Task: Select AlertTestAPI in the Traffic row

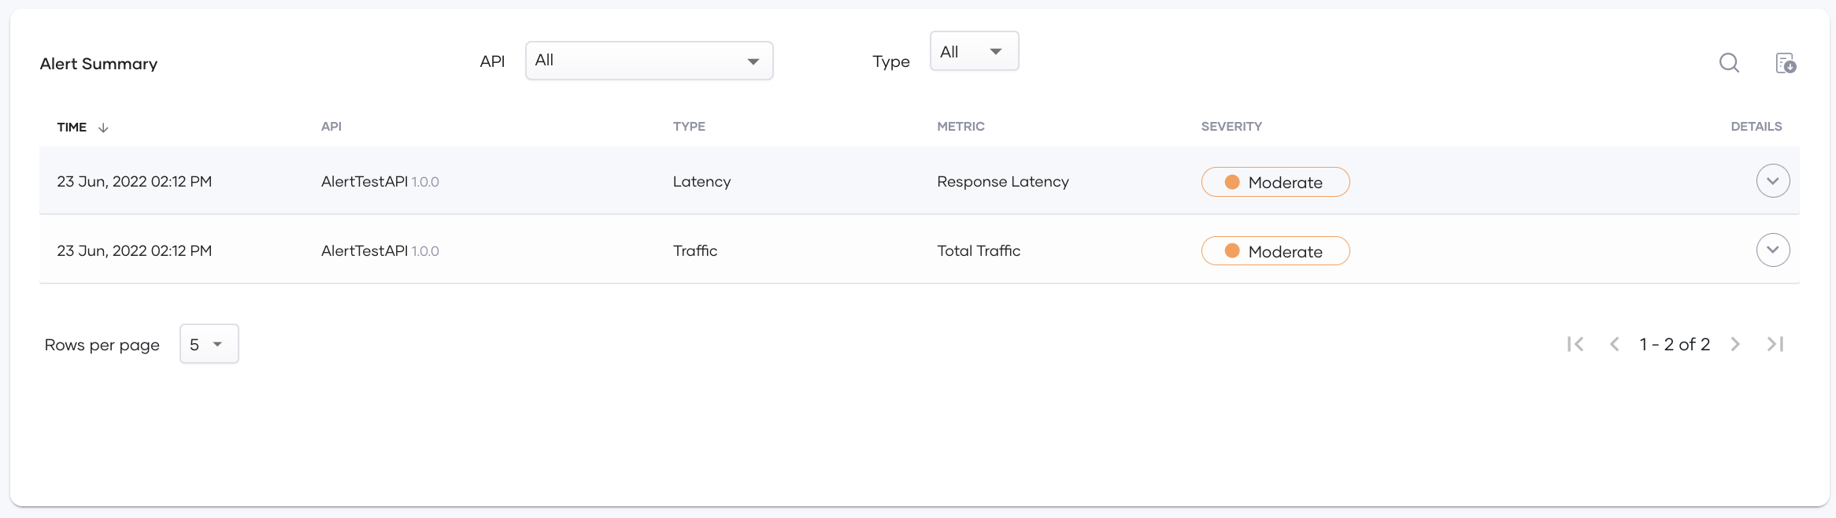Action: point(365,251)
